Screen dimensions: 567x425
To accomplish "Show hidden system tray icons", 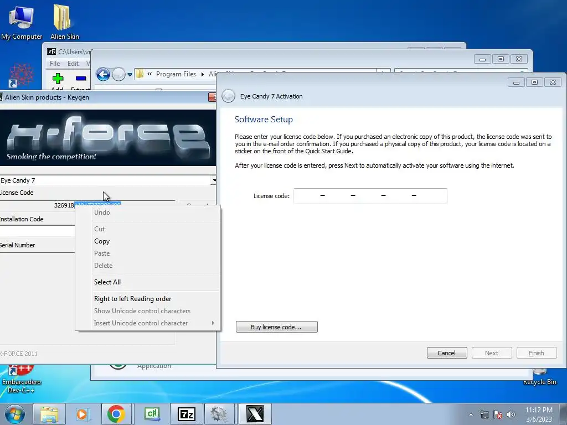I will [x=471, y=414].
